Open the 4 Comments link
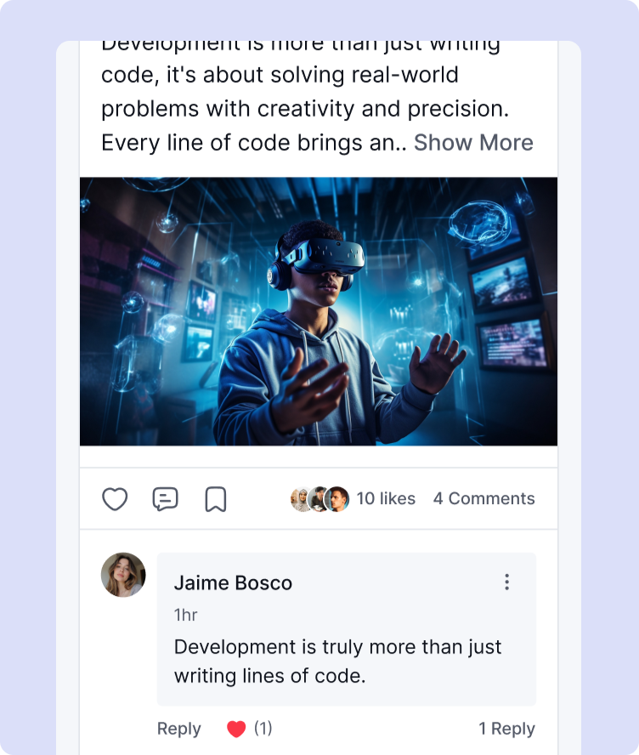 pyautogui.click(x=483, y=499)
